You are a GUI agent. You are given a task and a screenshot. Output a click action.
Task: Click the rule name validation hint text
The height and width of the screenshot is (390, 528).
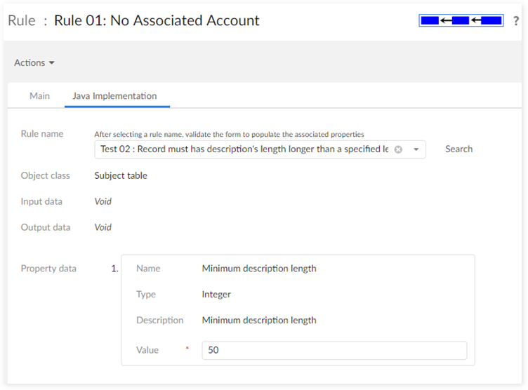tap(229, 134)
